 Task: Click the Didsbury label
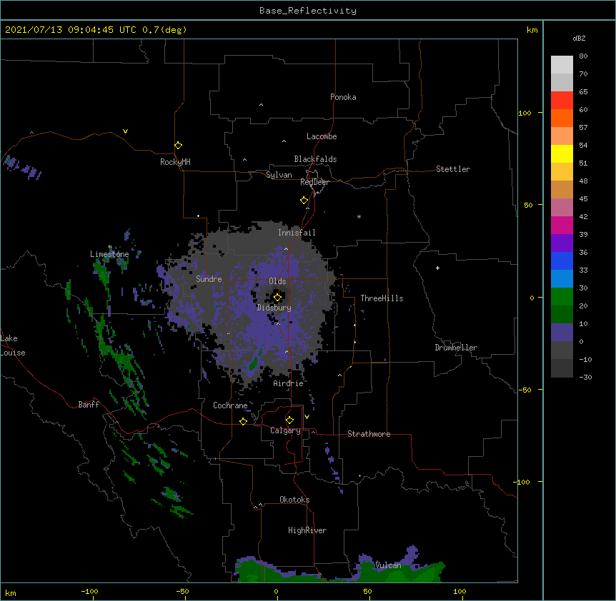coord(274,308)
